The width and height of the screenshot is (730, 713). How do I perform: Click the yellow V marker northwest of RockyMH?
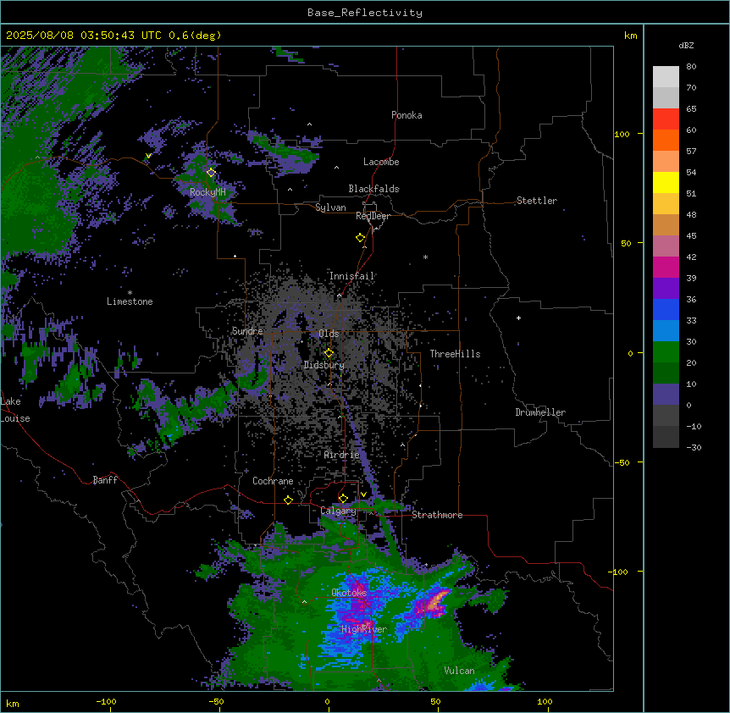coord(148,156)
